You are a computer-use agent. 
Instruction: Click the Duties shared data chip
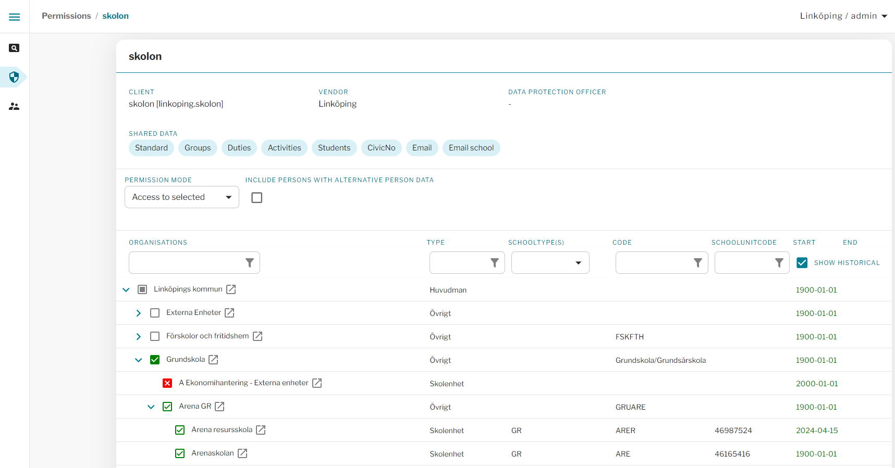coord(239,148)
